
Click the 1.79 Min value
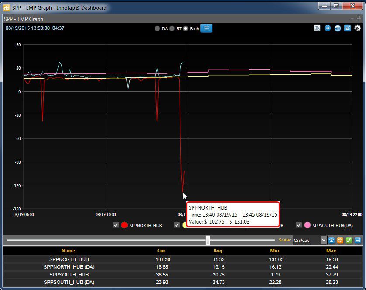click(x=275, y=275)
